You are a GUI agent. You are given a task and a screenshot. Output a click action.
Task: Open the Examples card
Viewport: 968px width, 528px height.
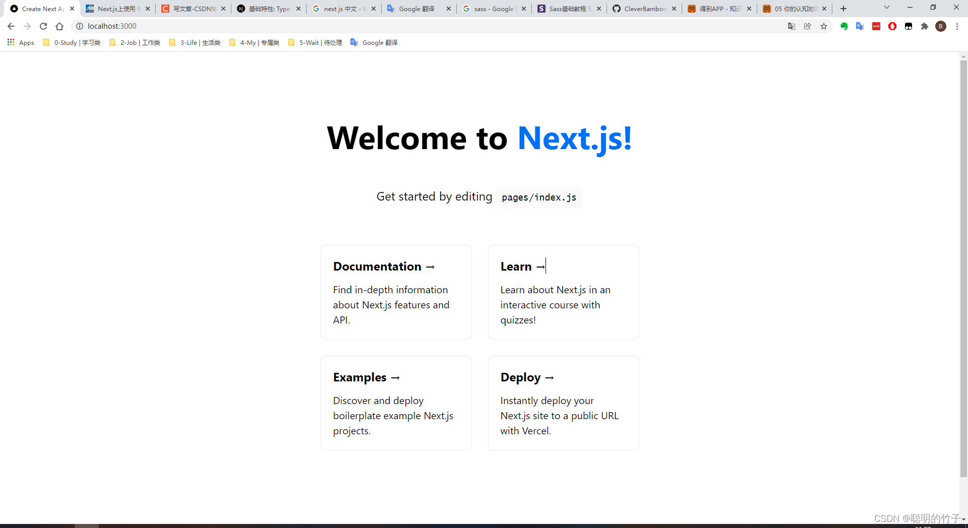pyautogui.click(x=396, y=403)
